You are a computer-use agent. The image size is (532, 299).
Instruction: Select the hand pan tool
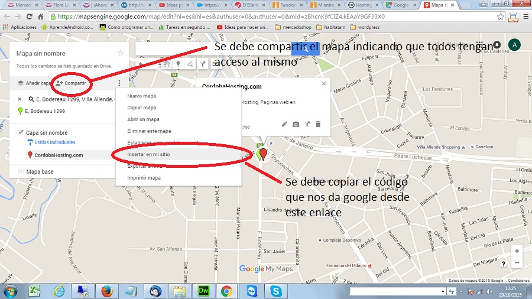click(166, 64)
